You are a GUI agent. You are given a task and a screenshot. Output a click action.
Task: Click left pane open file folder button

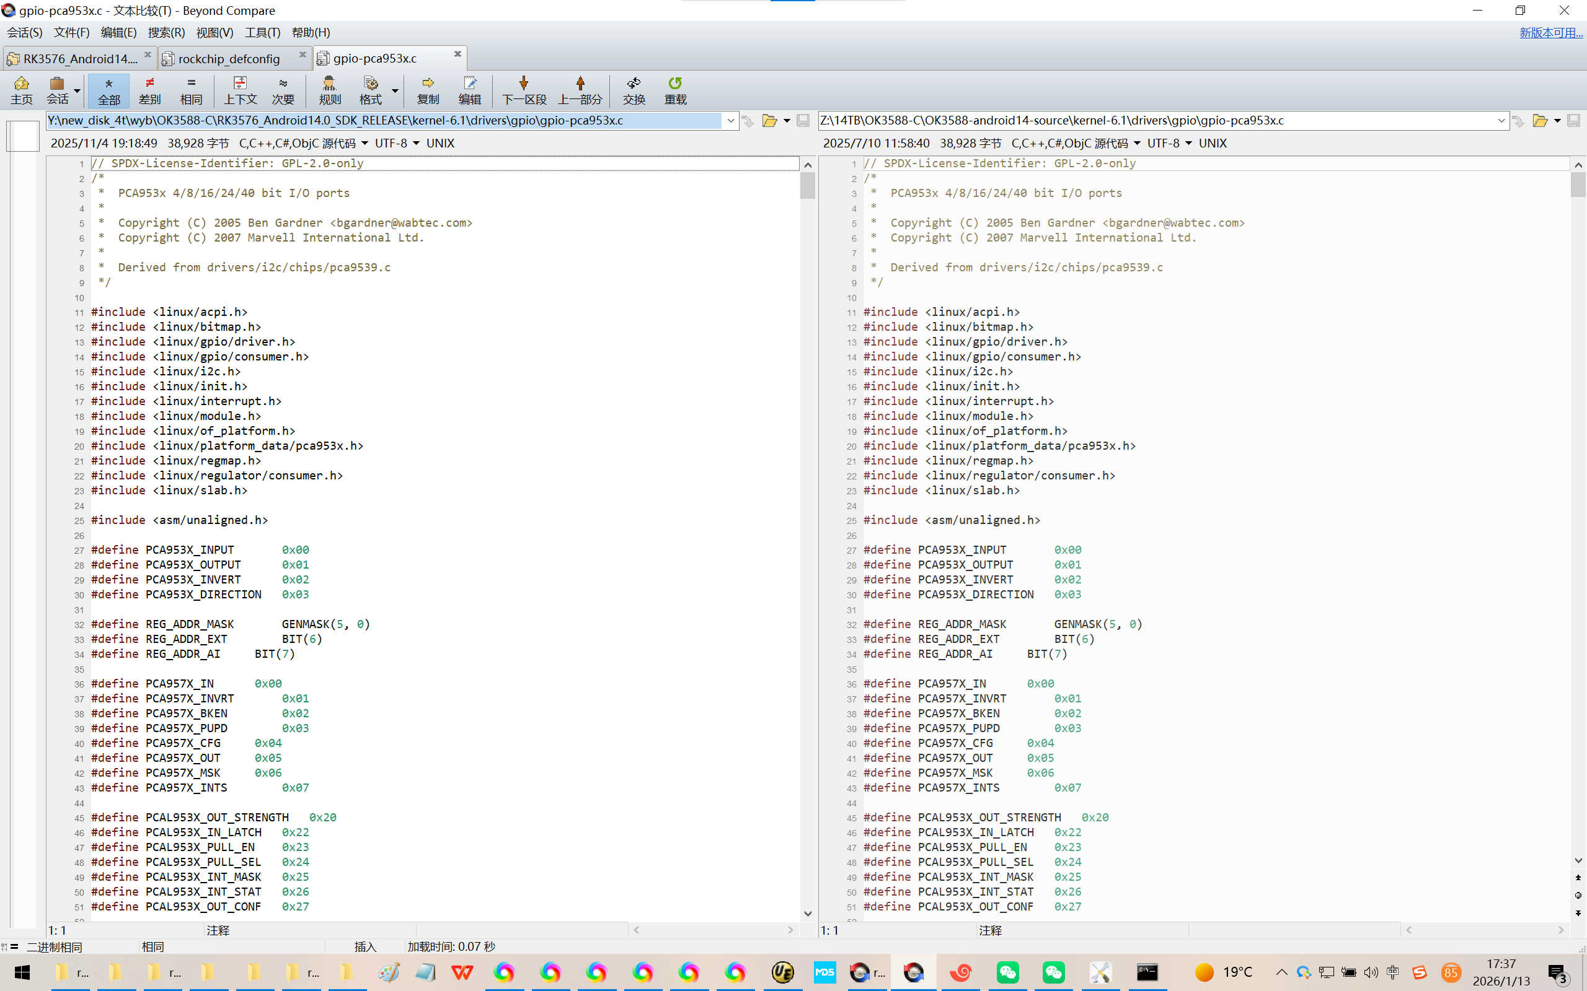pyautogui.click(x=769, y=121)
